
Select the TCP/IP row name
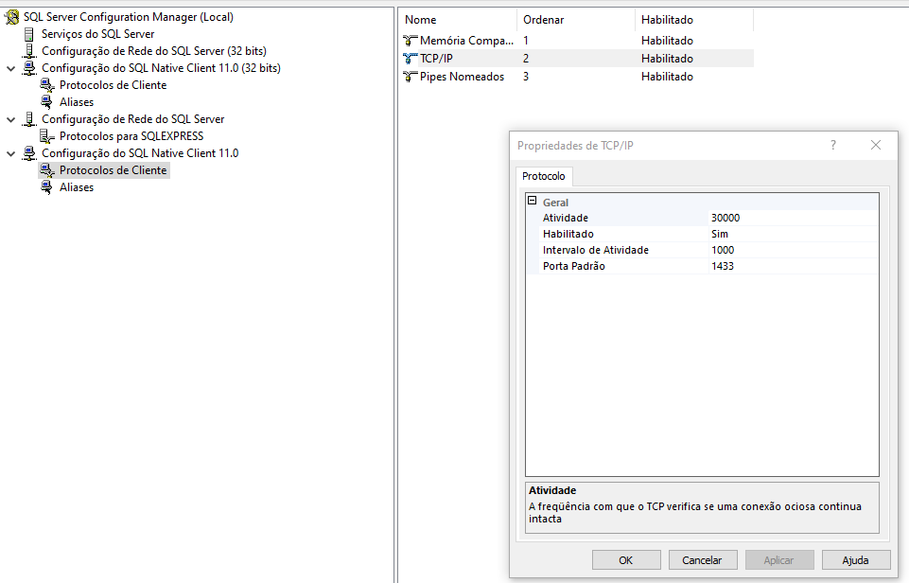437,59
